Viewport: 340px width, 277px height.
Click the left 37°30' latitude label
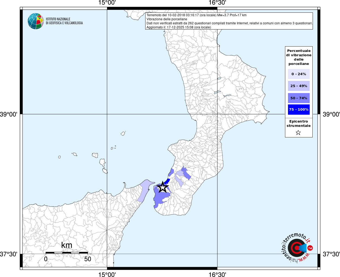tap(9, 254)
